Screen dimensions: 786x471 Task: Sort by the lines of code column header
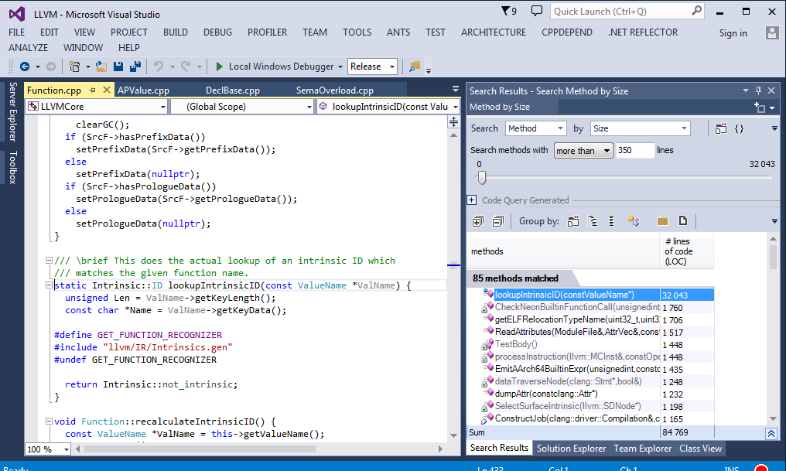(x=686, y=251)
